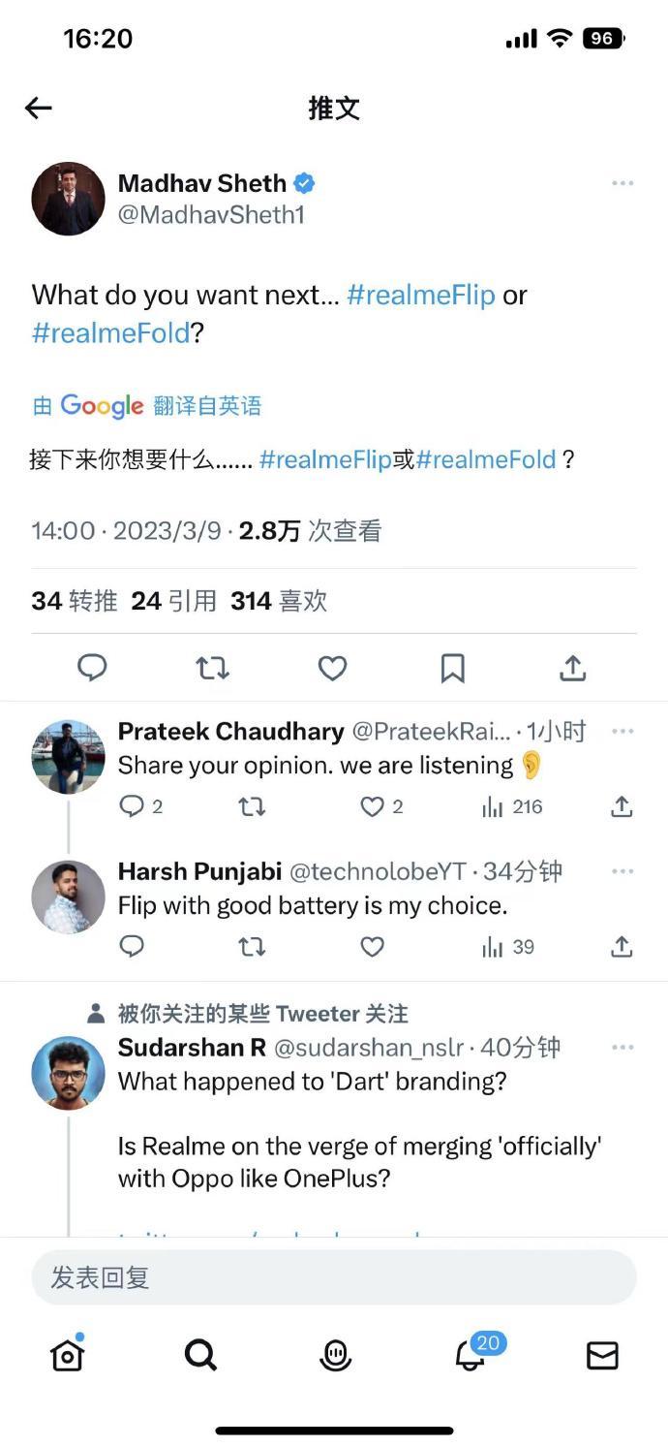The width and height of the screenshot is (668, 1447).
Task: Go back using the arrow at top left
Action: click(38, 109)
